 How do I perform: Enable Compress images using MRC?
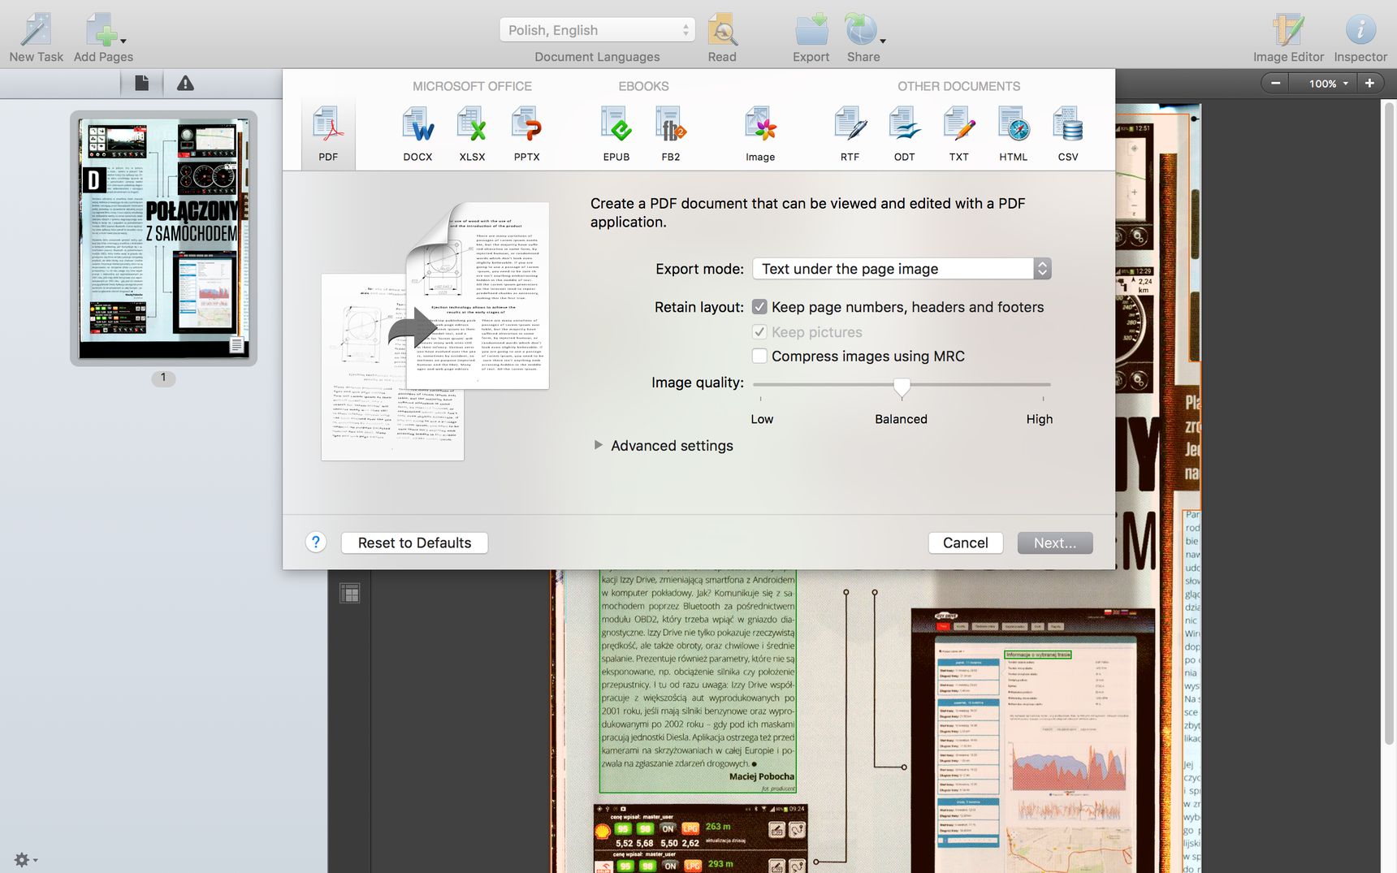pos(759,356)
